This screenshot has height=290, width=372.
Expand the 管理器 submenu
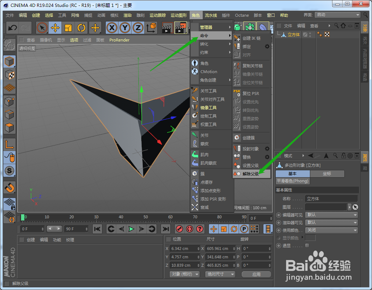pyautogui.click(x=212, y=27)
